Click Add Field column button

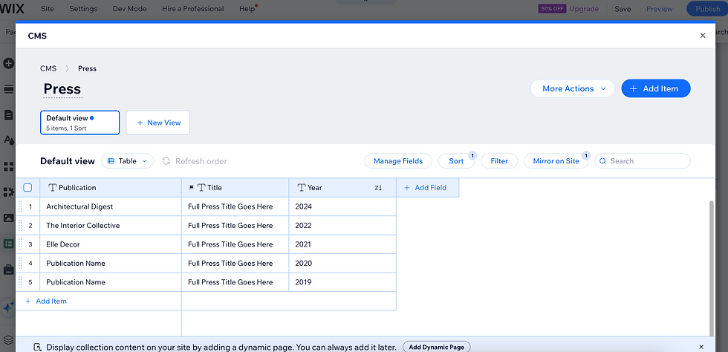point(428,188)
